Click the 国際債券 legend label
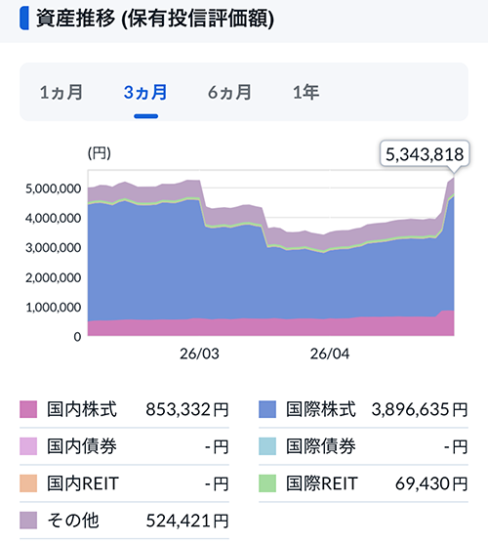488x543 pixels. pyautogui.click(x=321, y=446)
